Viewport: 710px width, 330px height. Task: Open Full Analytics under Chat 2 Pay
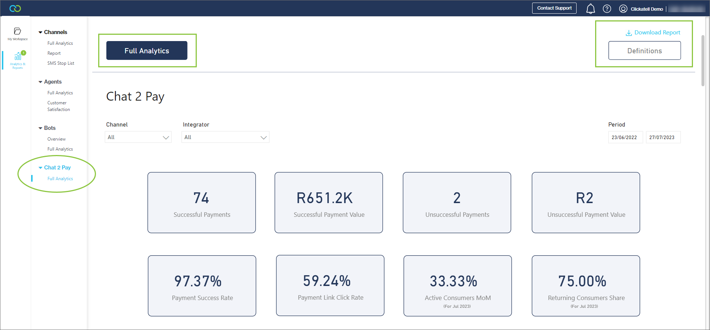point(60,179)
